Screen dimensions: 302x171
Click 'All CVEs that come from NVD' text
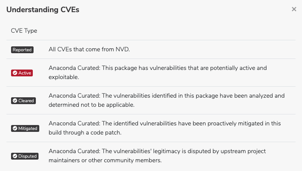(89, 49)
